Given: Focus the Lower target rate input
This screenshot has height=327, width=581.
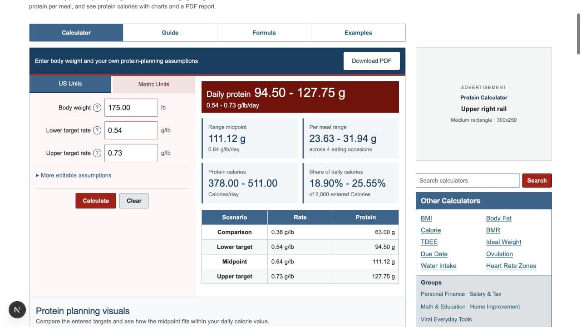Looking at the screenshot, I should point(131,130).
